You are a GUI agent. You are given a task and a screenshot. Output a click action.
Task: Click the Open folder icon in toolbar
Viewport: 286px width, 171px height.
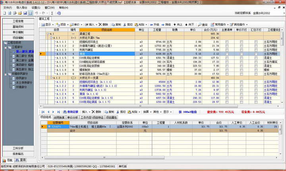[x=20, y=13]
